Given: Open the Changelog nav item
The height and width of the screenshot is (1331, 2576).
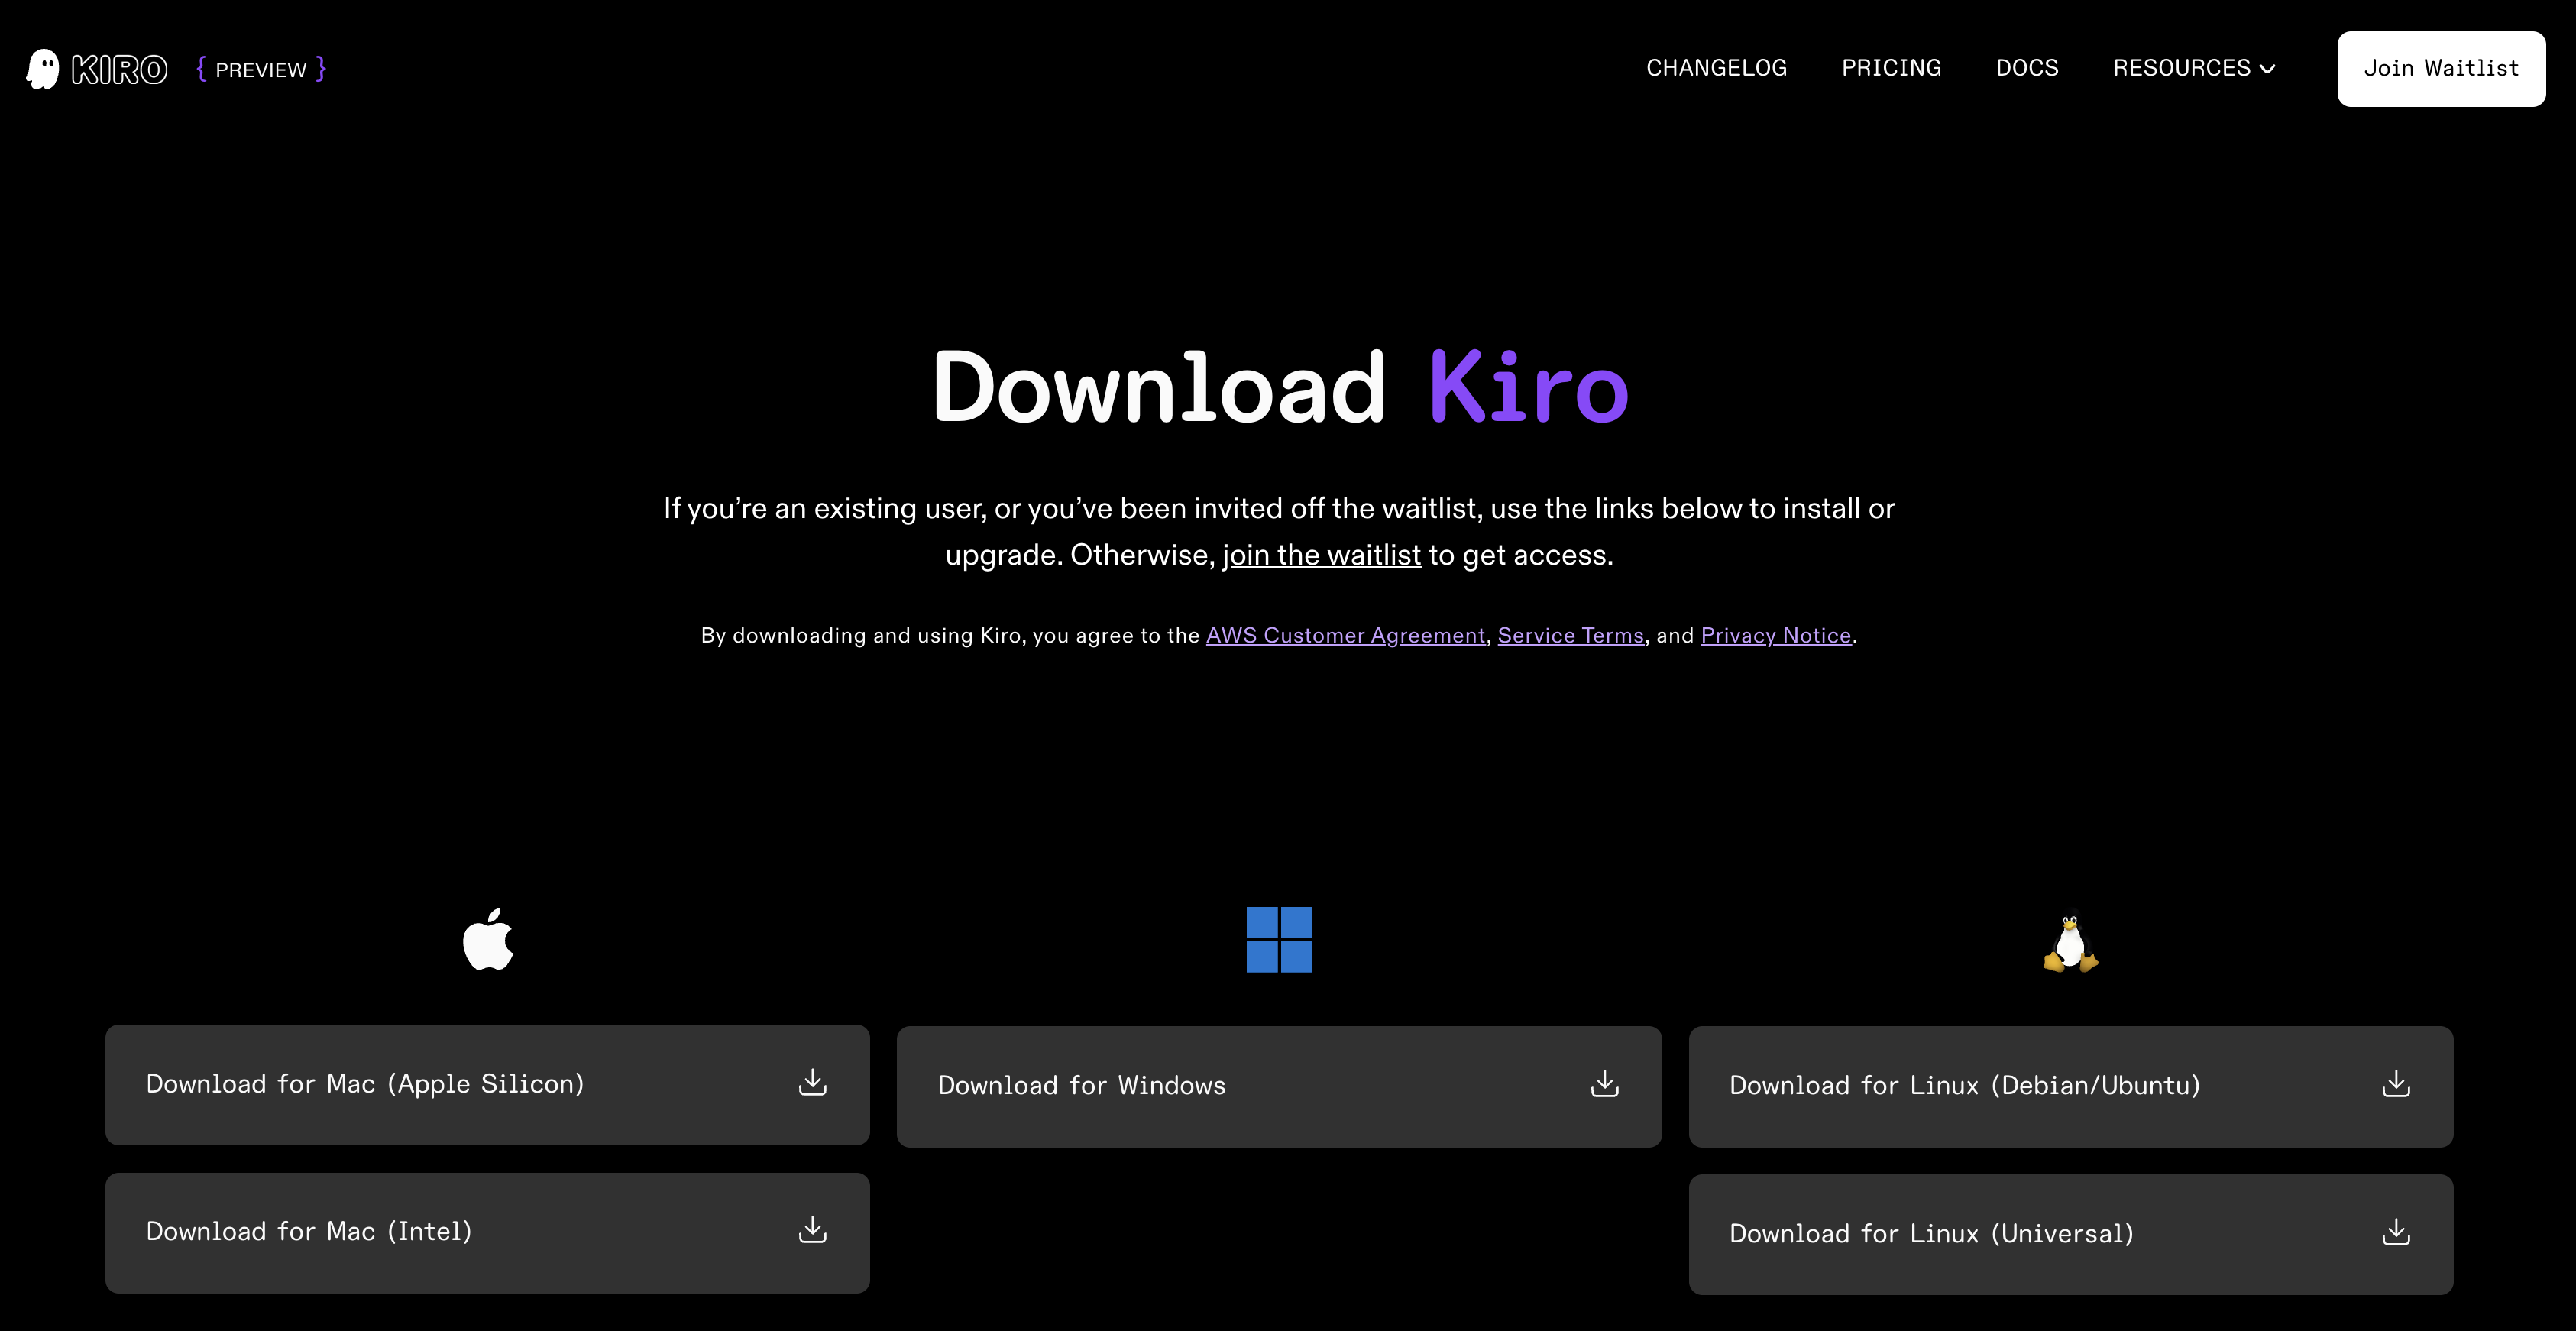Looking at the screenshot, I should (1716, 68).
